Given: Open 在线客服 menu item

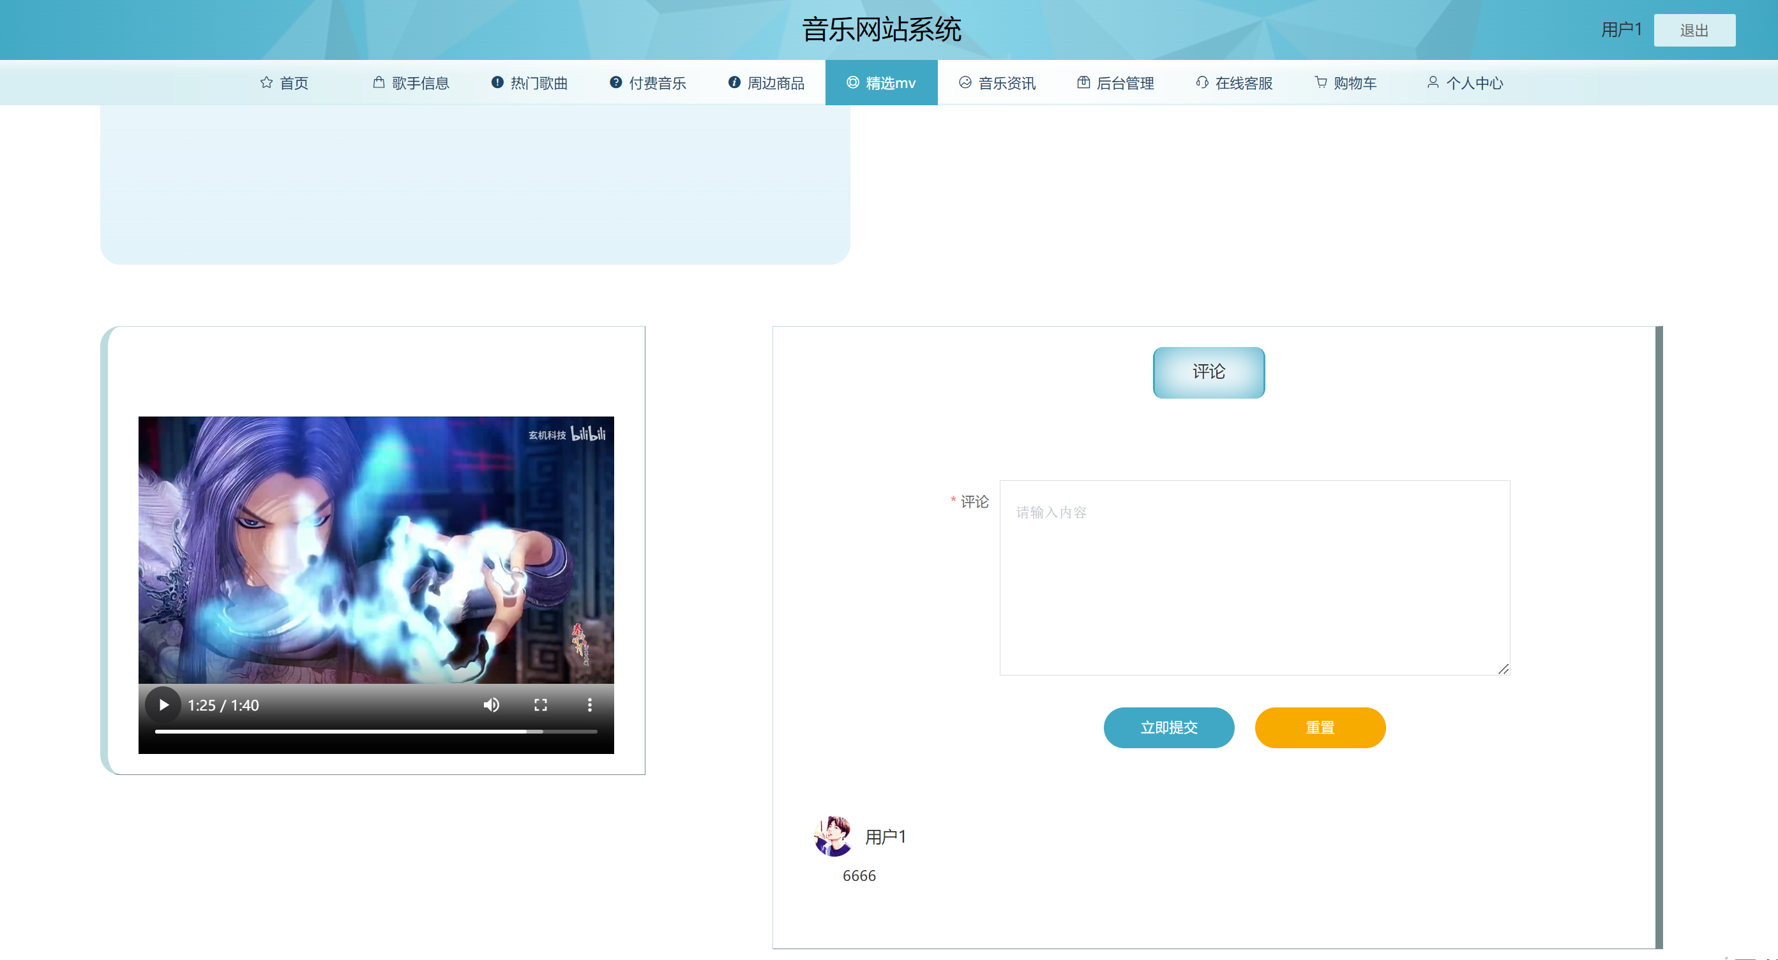Looking at the screenshot, I should point(1235,83).
